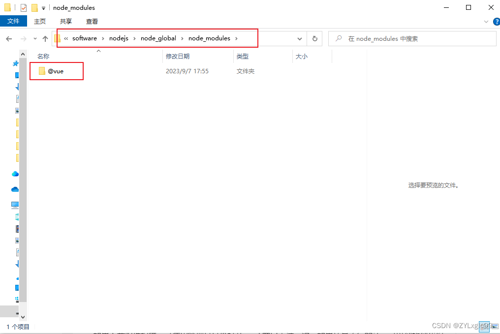Toggle sort order on the 名称 column header
This screenshot has height=334, width=500.
tap(43, 56)
